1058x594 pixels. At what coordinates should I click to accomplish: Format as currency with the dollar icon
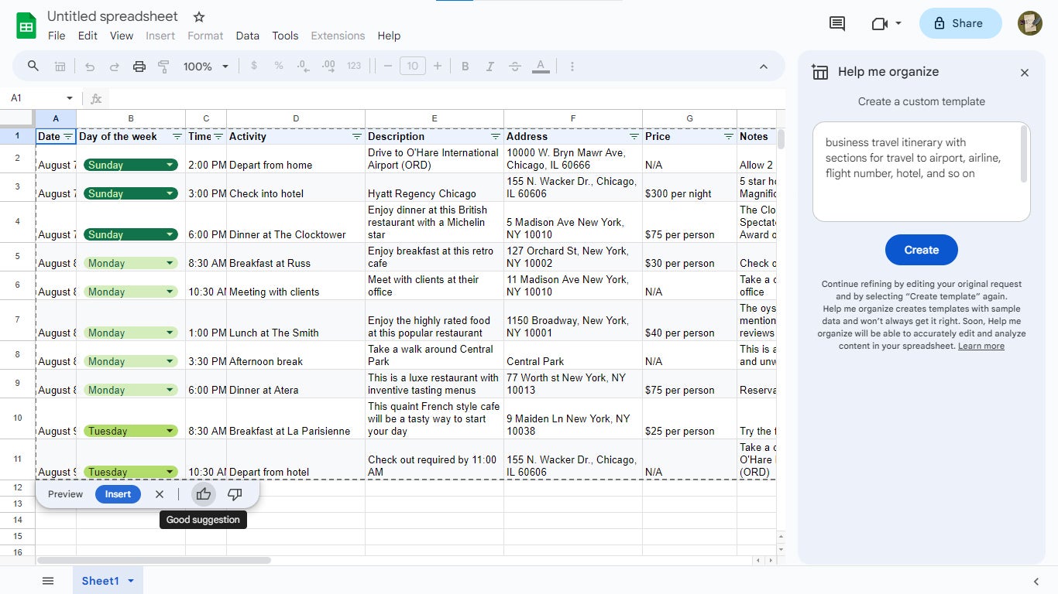(254, 67)
